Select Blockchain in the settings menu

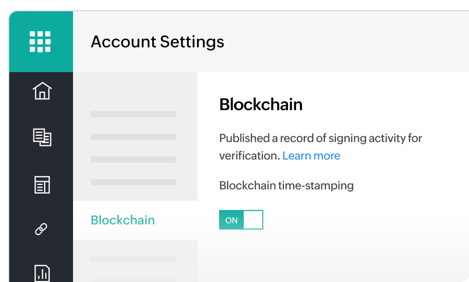coord(123,220)
